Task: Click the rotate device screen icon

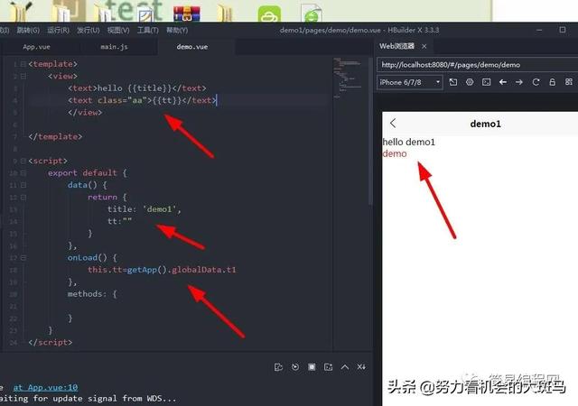Action: pyautogui.click(x=453, y=82)
